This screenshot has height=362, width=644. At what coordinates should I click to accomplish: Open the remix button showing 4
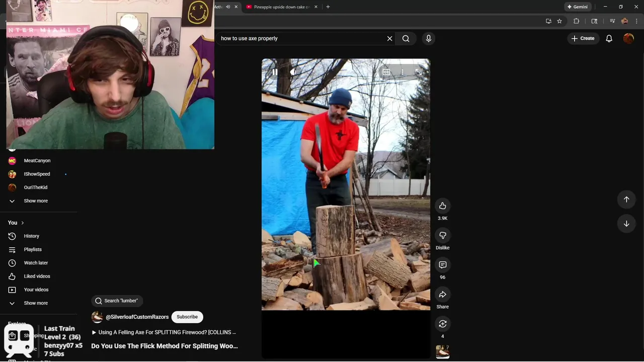(x=443, y=324)
